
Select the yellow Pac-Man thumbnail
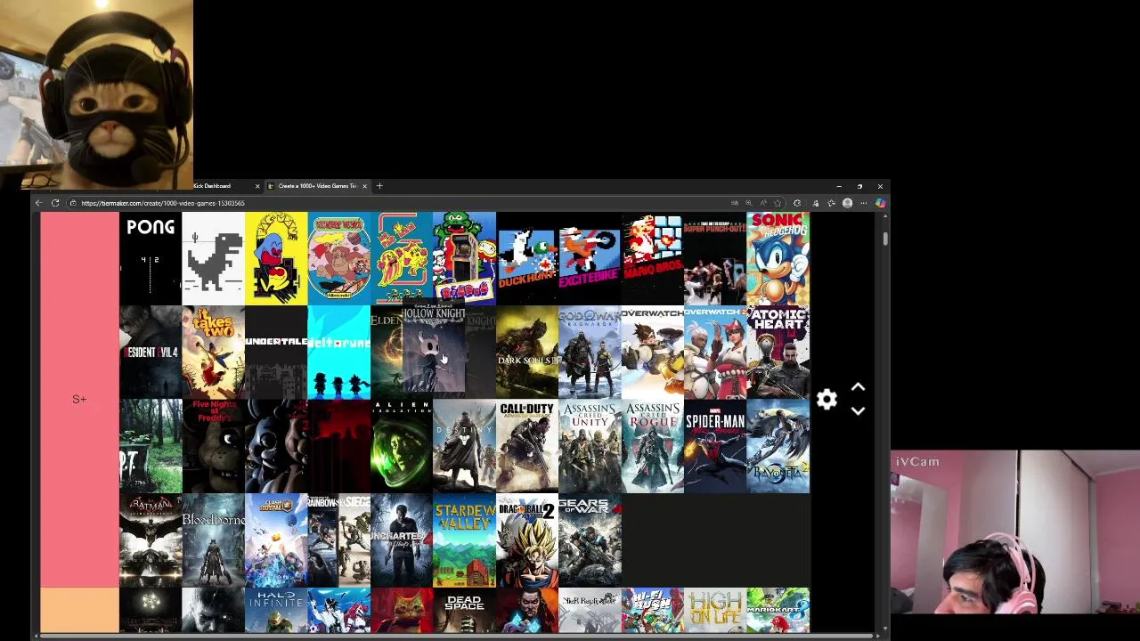tap(276, 258)
